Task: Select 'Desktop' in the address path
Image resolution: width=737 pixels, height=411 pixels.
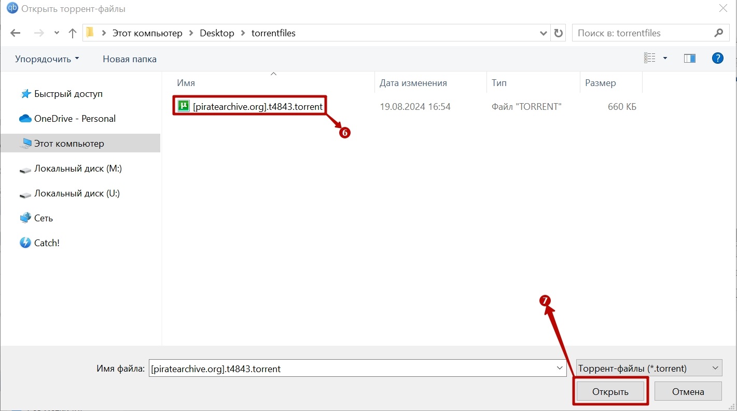Action: point(217,33)
